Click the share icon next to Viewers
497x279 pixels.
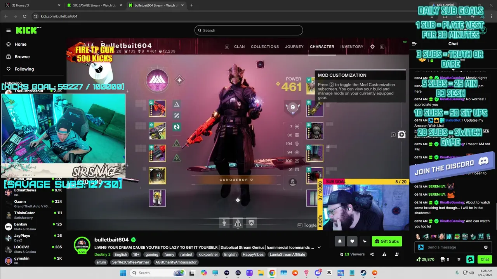coord(372,254)
